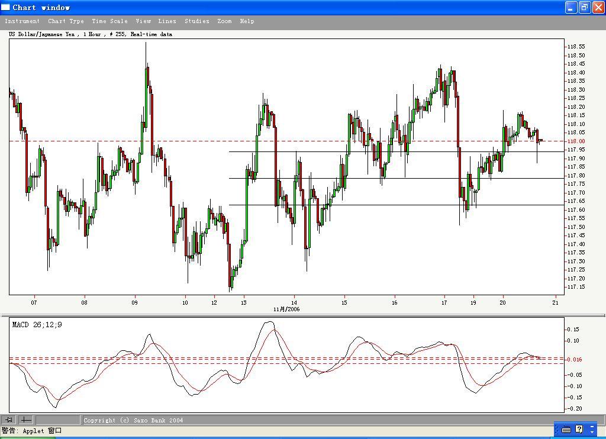Click the 13 date axis label
The image size is (606, 439).
243,303
